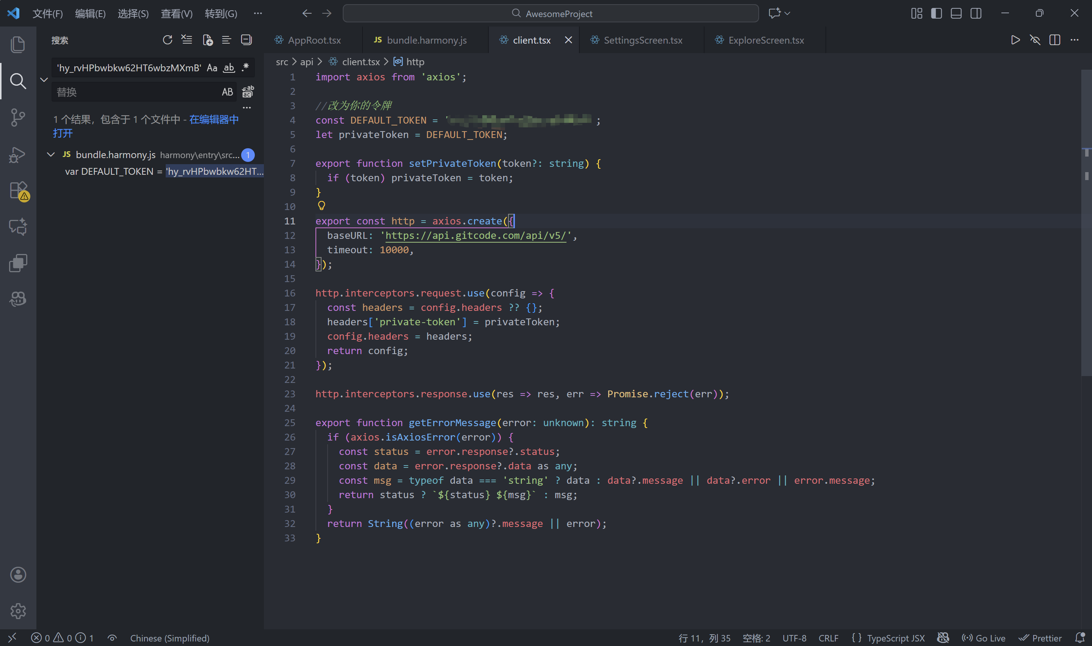The image size is (1092, 646).
Task: Toggle Match Case in search box
Action: tap(212, 68)
